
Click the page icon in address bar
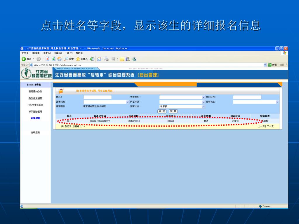[32, 65]
